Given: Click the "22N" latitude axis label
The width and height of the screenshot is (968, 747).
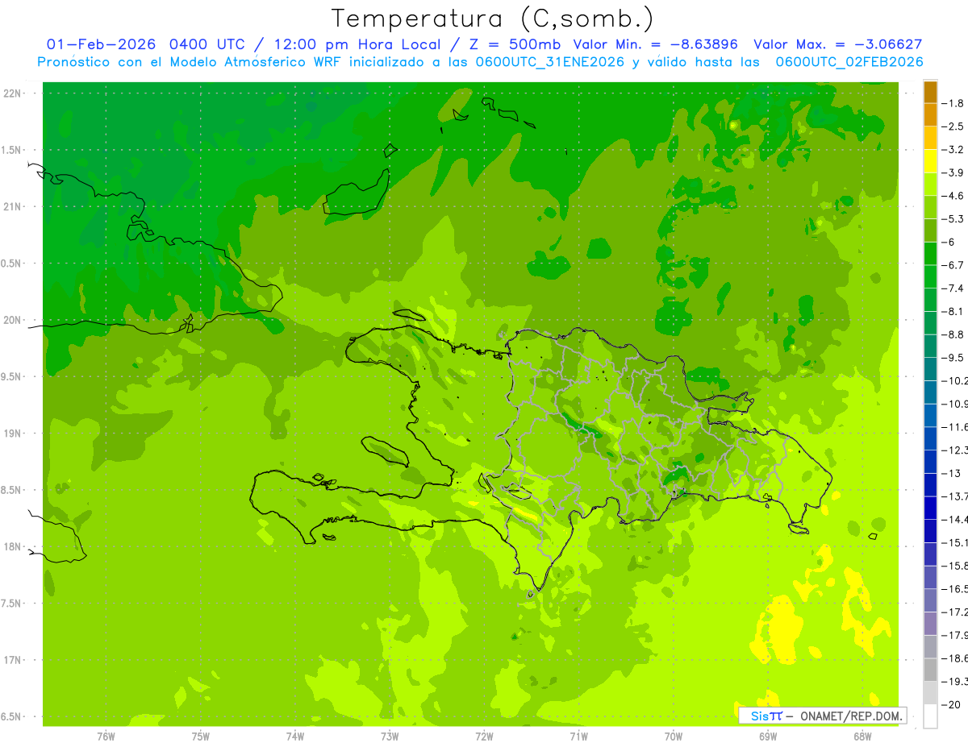Looking at the screenshot, I should (12, 93).
